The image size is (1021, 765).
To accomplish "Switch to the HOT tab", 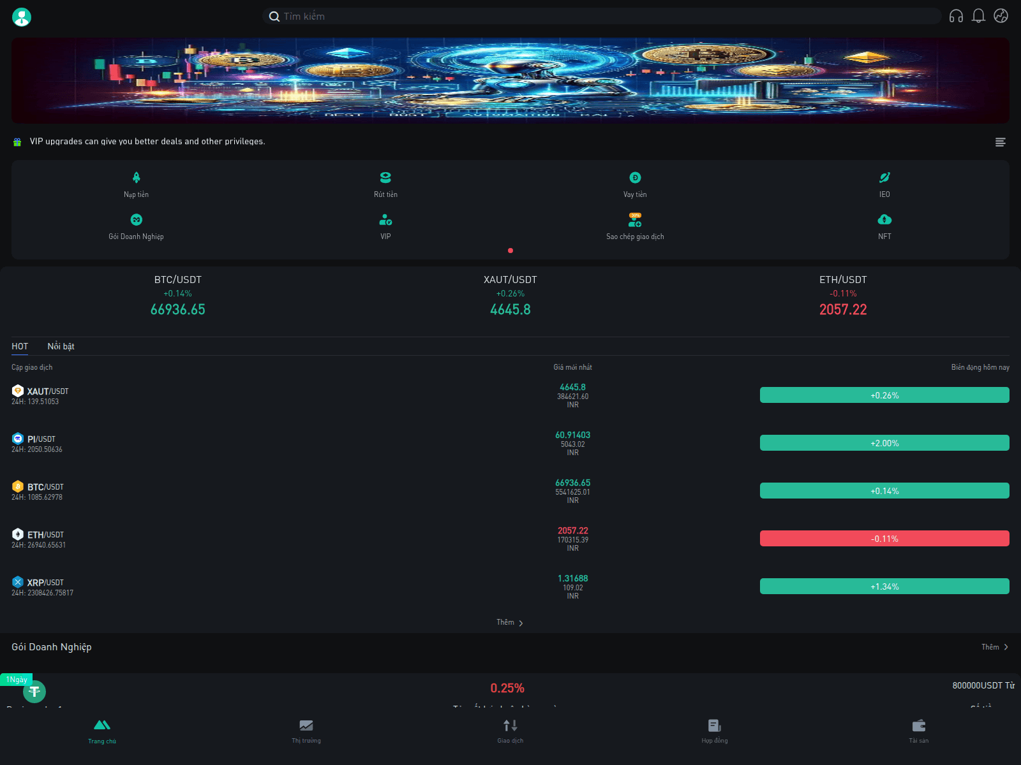I will click(20, 346).
